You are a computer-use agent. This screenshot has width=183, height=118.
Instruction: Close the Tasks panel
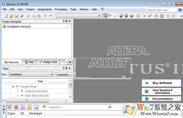click(x=70, y=68)
